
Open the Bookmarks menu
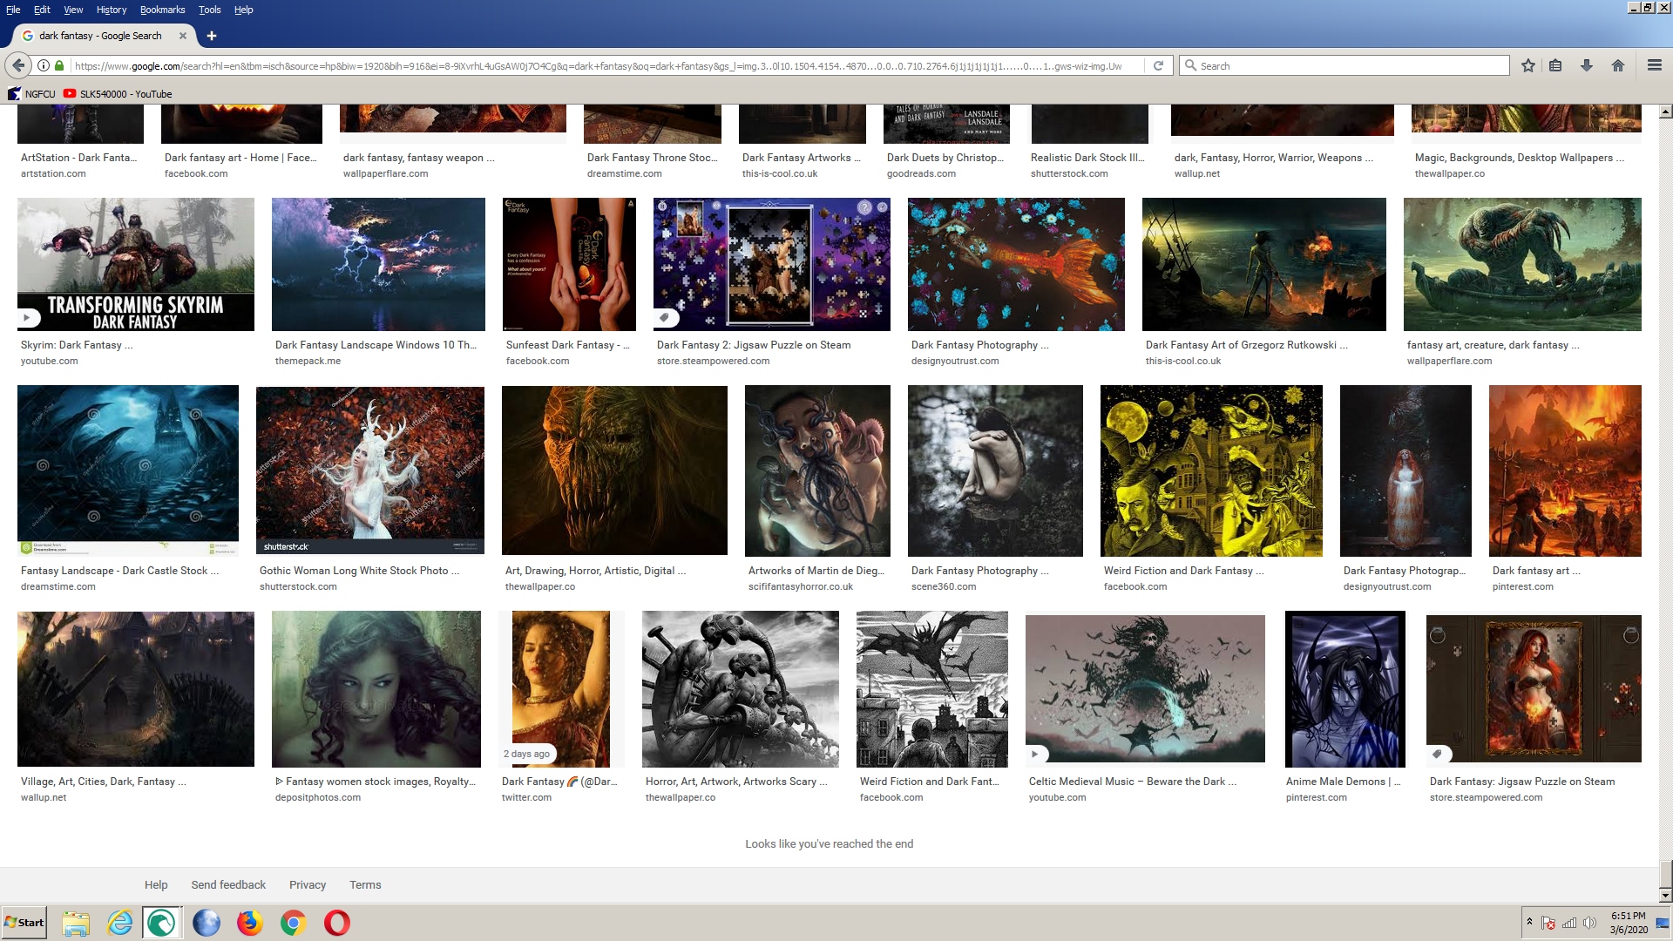[x=161, y=10]
